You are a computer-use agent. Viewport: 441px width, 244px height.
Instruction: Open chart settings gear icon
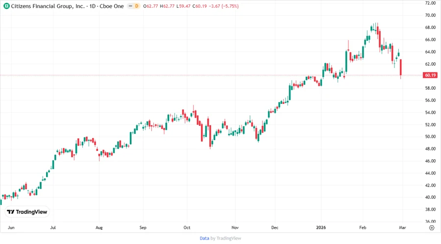[x=431, y=227]
